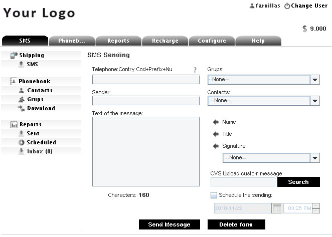The image size is (332, 237).
Task: Click the Delete form button
Action: (x=236, y=224)
